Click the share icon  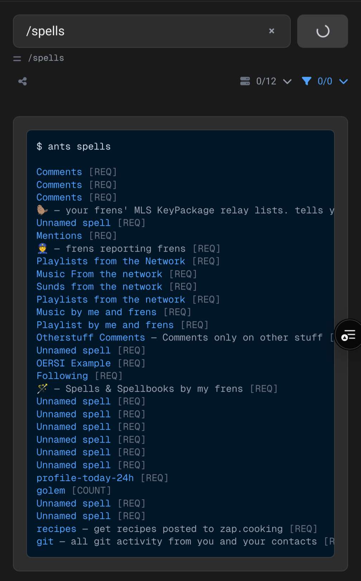pos(23,81)
